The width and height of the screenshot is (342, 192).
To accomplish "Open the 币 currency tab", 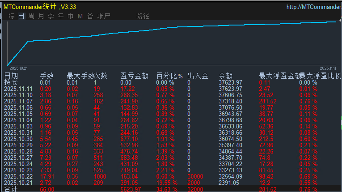I will [x=71, y=16].
